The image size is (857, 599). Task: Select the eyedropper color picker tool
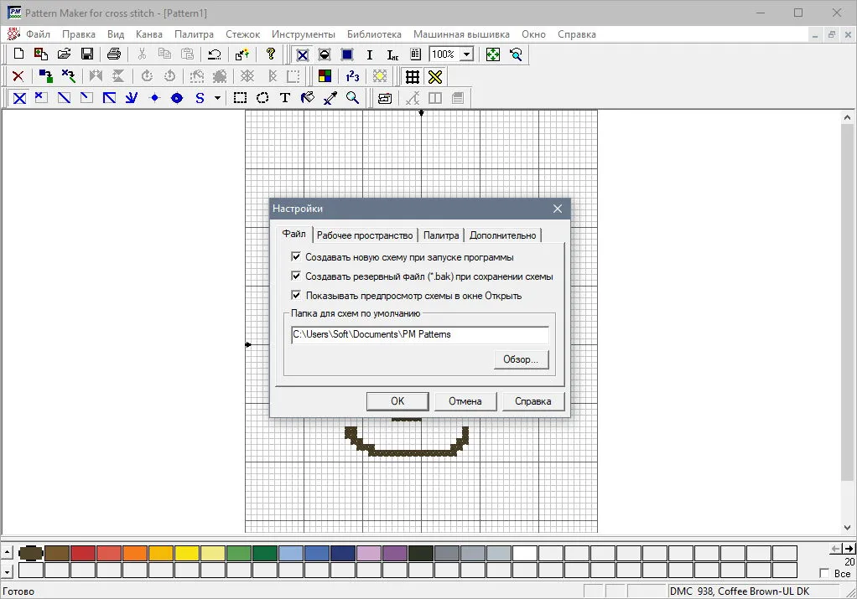[330, 98]
